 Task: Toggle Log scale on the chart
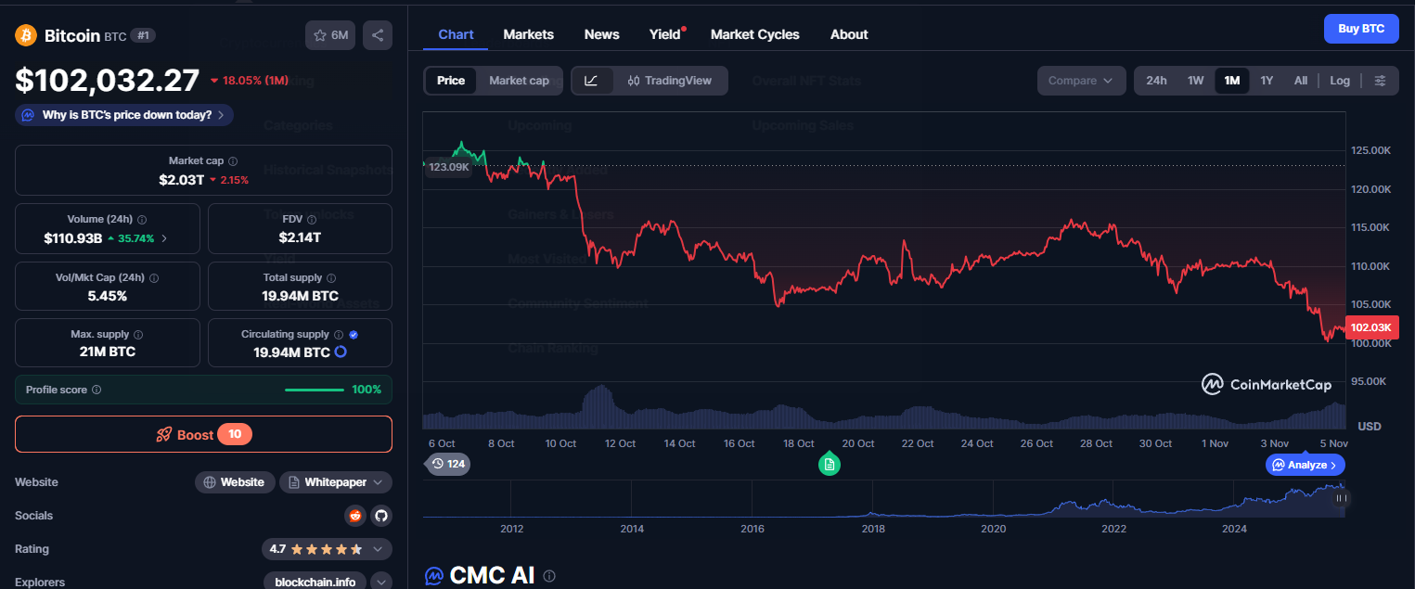pyautogui.click(x=1339, y=81)
